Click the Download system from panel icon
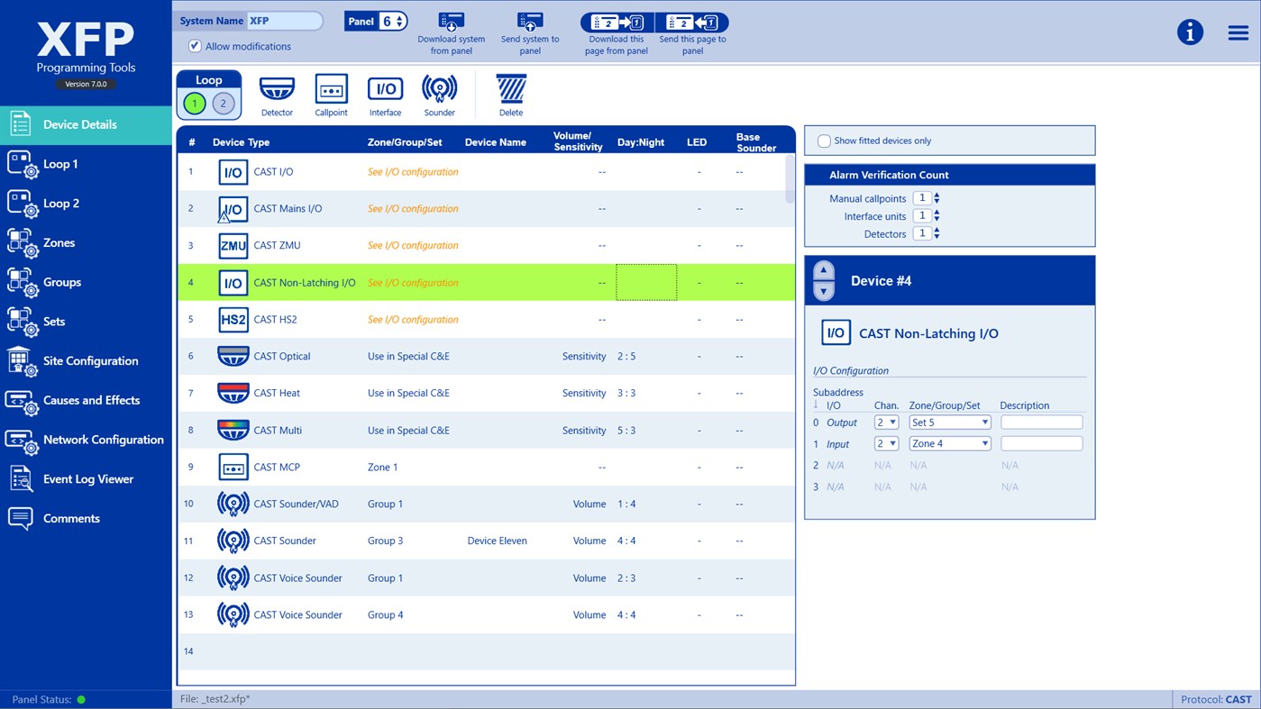1261x709 pixels. 451,23
